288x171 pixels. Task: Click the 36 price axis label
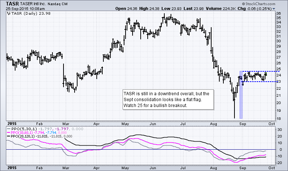click(279, 13)
